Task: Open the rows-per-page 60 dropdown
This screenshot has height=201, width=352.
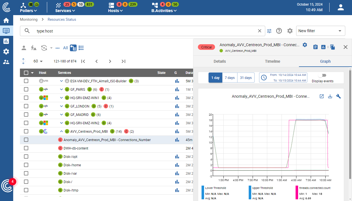Action: (37, 61)
